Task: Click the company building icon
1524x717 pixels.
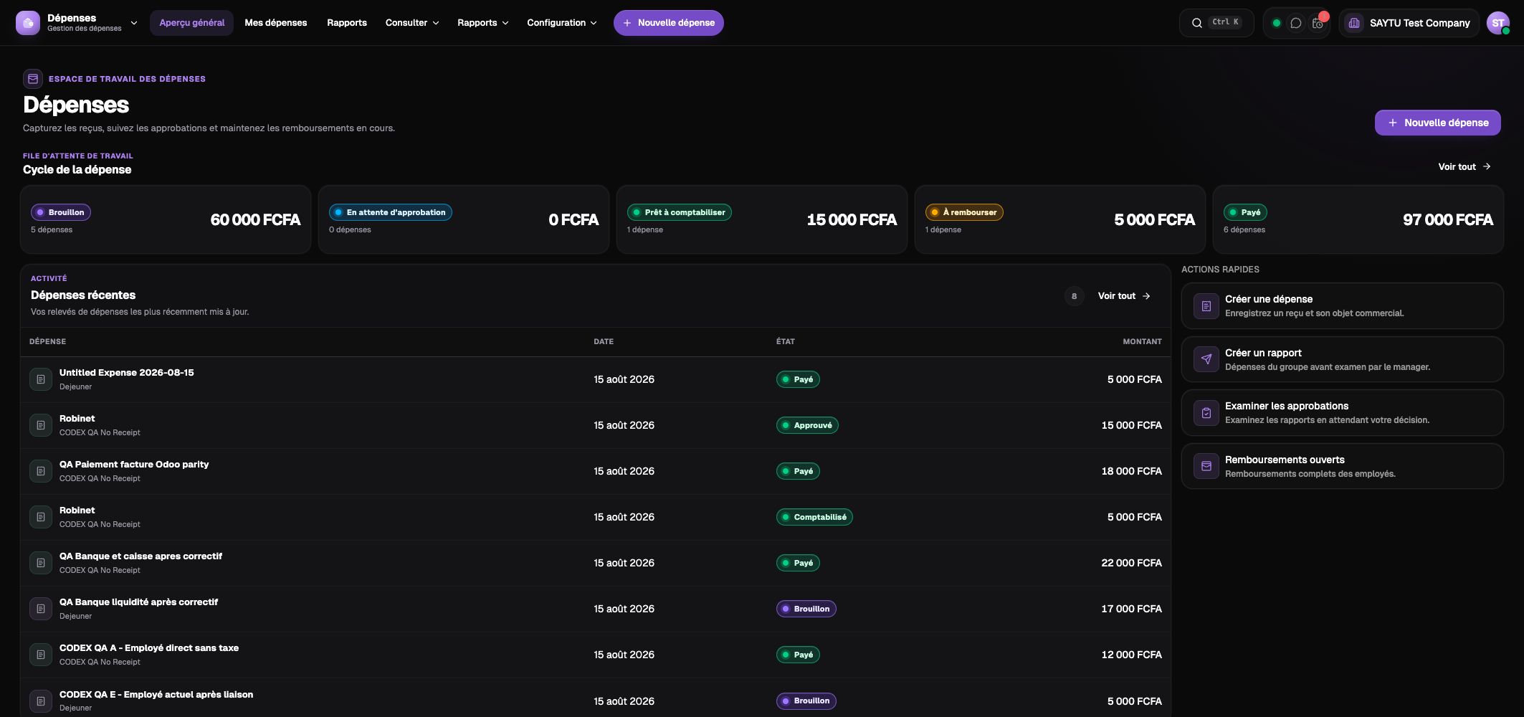Action: (x=1353, y=23)
